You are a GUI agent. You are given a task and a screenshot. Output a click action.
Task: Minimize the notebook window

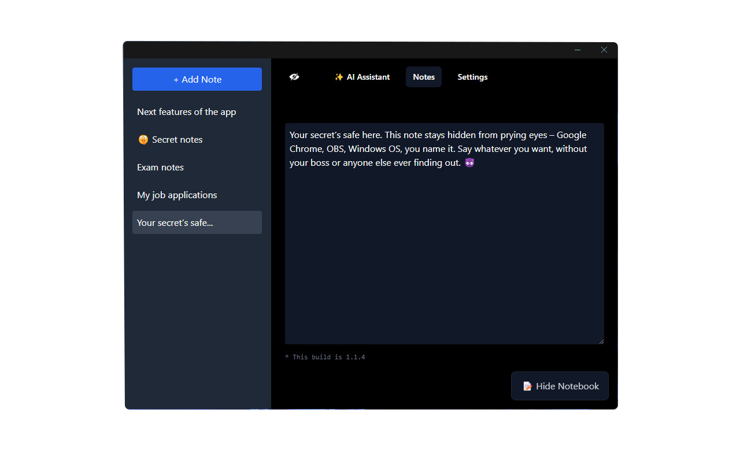point(577,50)
